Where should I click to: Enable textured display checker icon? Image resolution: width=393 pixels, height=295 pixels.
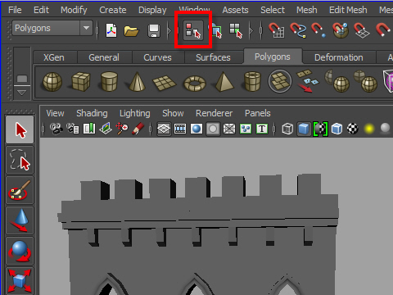click(353, 129)
